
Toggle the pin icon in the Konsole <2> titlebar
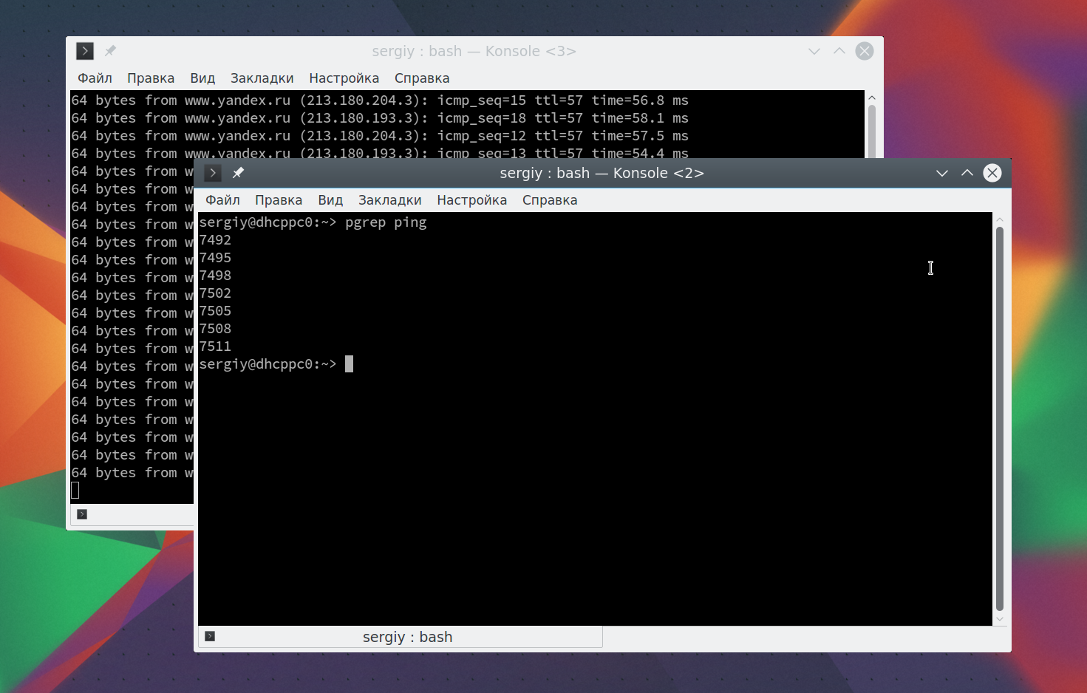coord(238,172)
